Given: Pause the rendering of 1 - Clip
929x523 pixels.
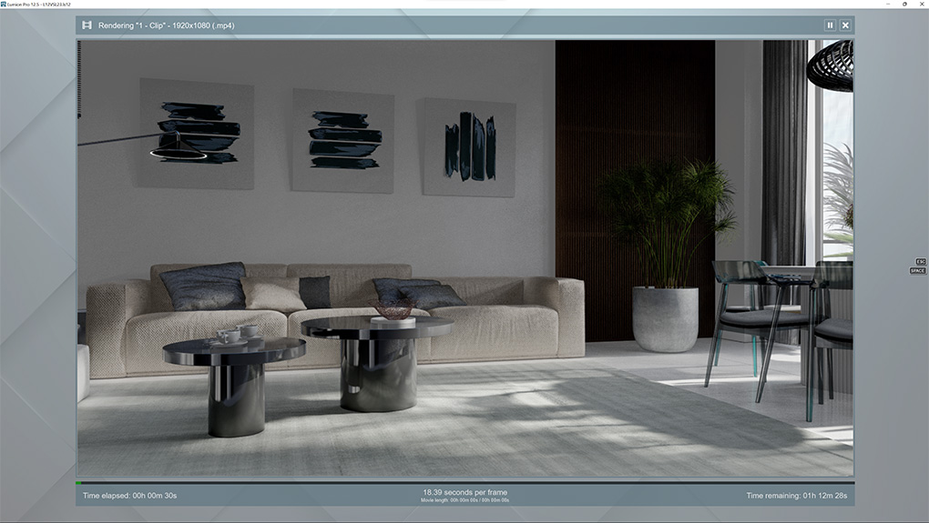Looking at the screenshot, I should click(830, 25).
